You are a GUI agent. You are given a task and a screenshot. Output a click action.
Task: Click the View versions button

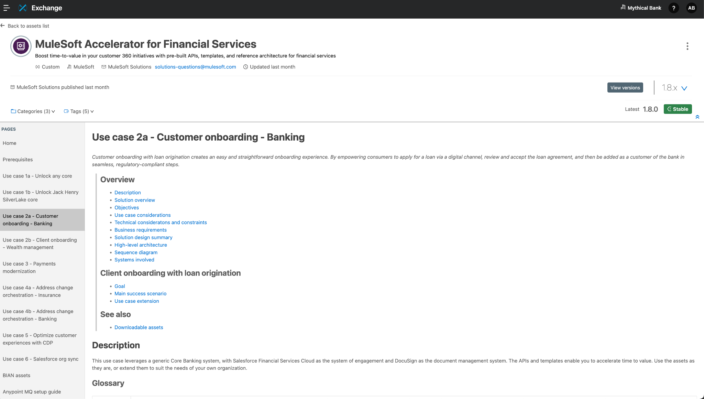tap(625, 88)
